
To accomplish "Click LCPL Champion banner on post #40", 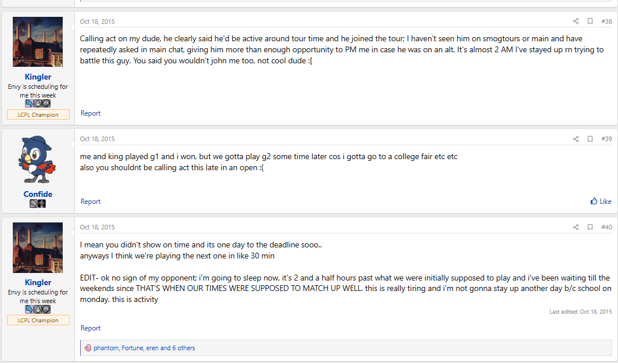I will click(38, 320).
